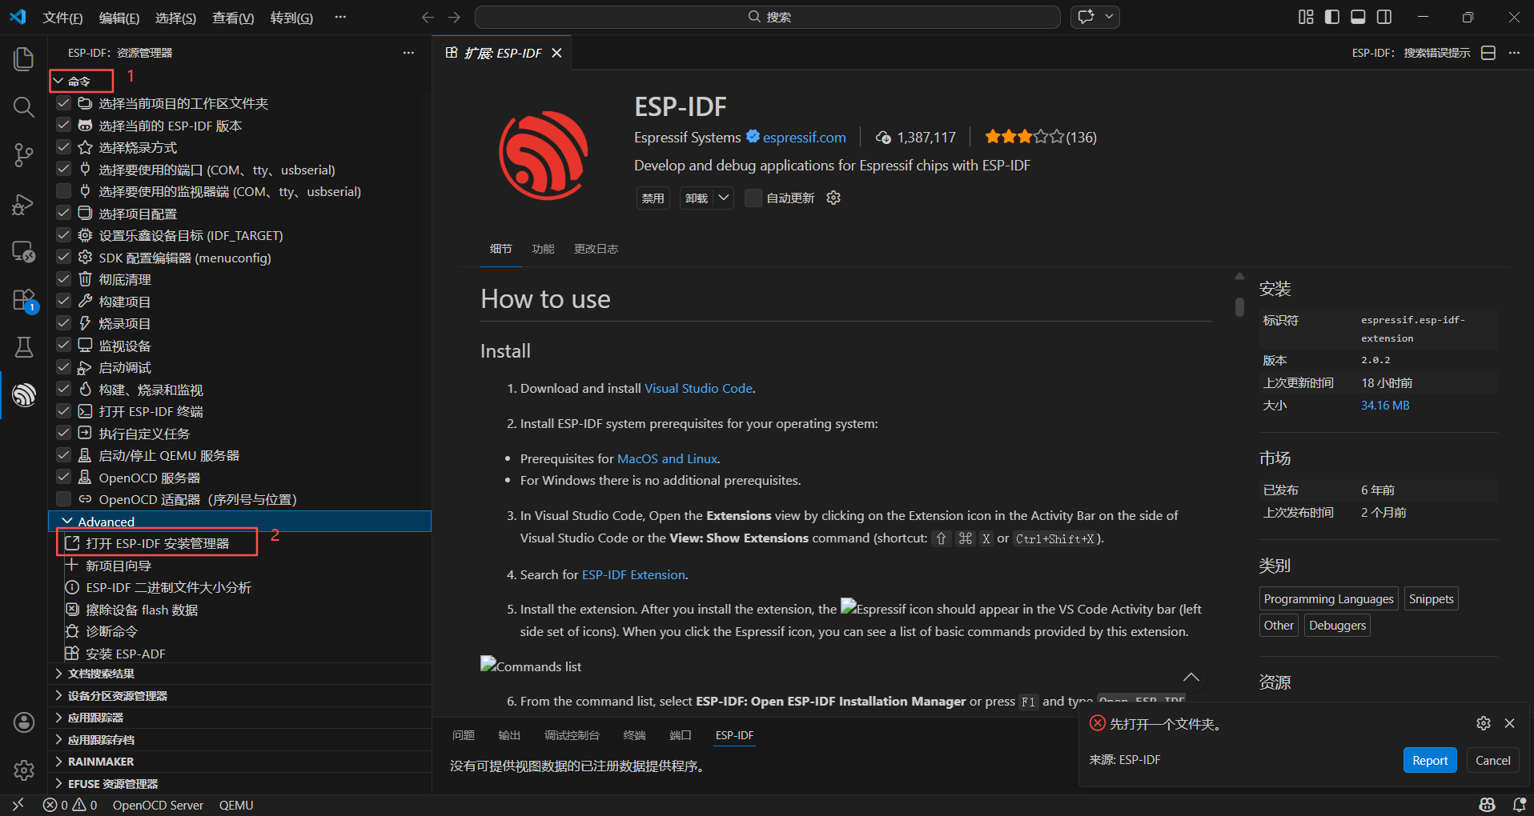Close the 扩展: ESP-IDF editor tab

556,53
